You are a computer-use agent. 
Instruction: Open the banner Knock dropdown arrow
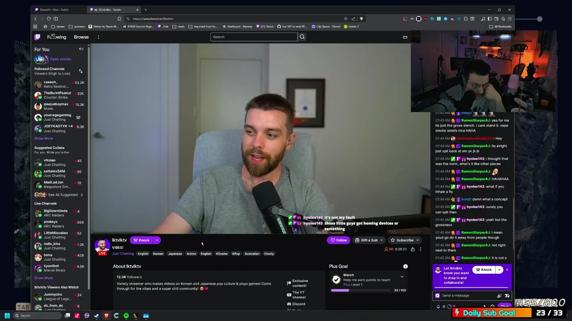(x=499, y=270)
